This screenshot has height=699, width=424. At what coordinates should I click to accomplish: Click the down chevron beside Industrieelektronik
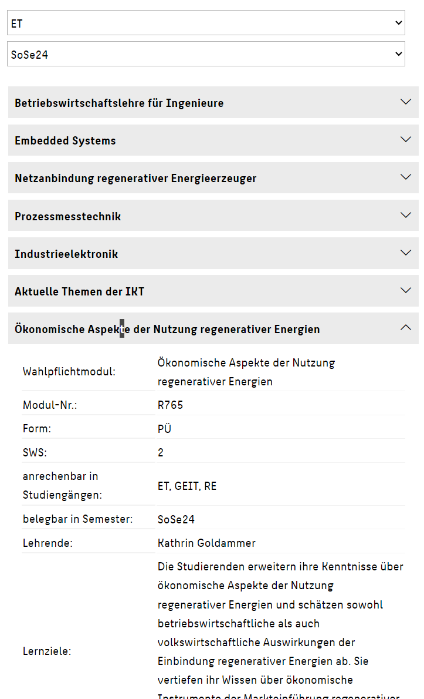(405, 253)
